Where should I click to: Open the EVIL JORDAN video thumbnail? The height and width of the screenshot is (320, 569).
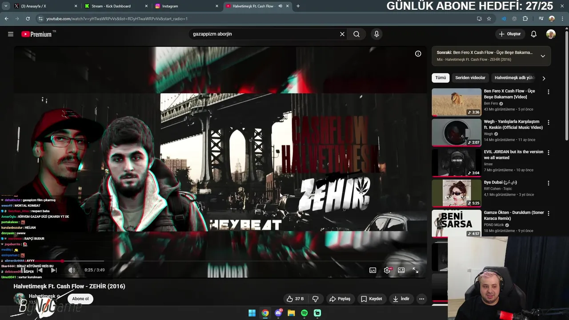pyautogui.click(x=457, y=163)
